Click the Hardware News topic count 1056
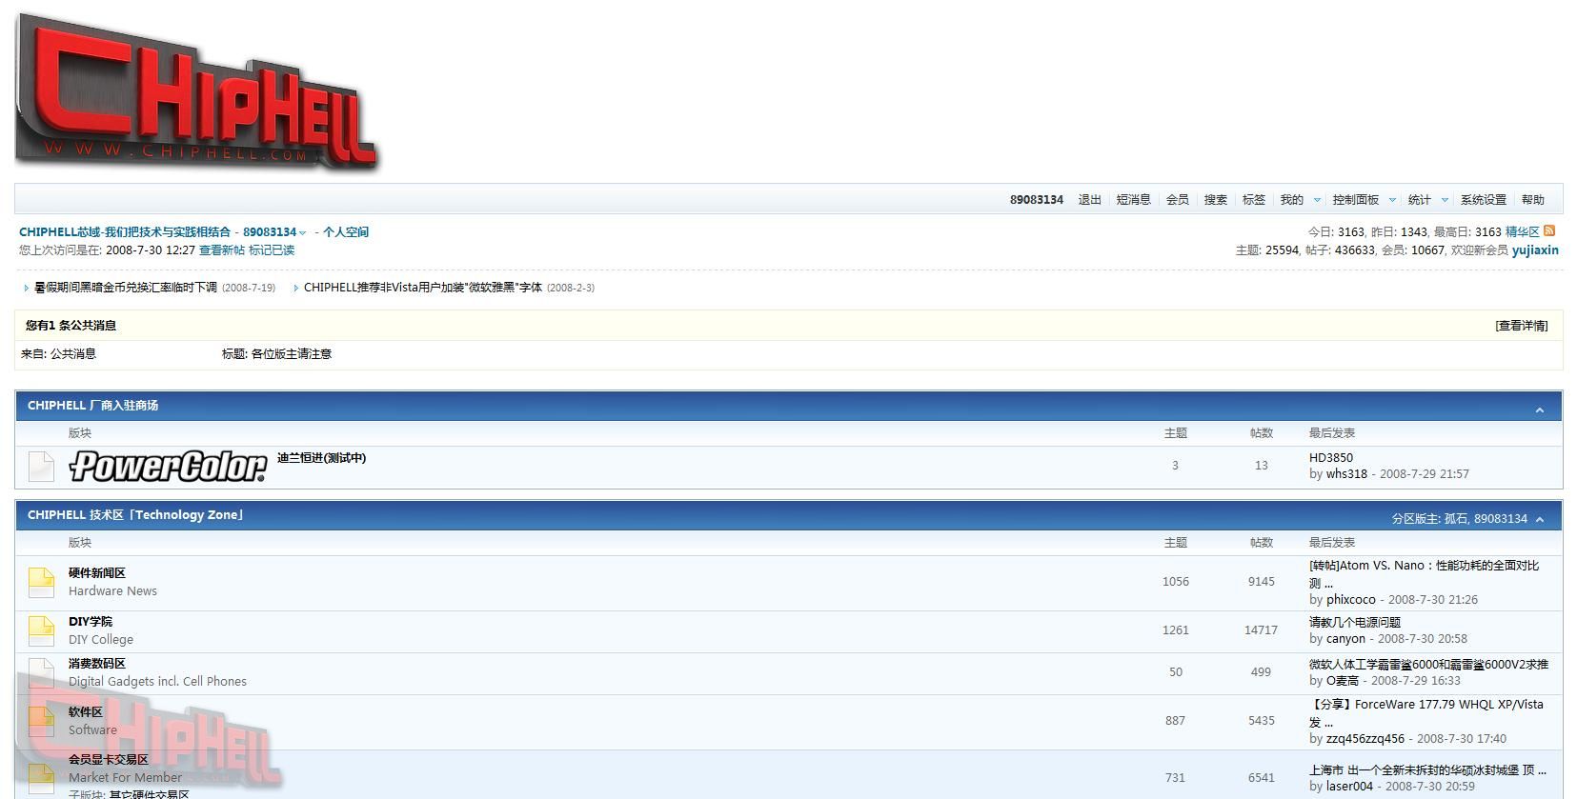Image resolution: width=1577 pixels, height=799 pixels. pyautogui.click(x=1175, y=582)
